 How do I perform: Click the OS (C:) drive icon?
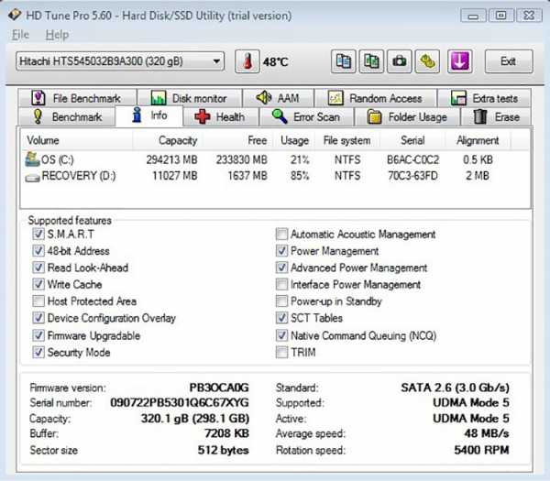pos(32,159)
